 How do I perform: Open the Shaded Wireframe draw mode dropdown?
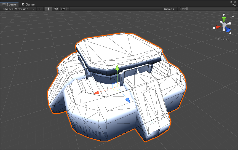[18, 9]
